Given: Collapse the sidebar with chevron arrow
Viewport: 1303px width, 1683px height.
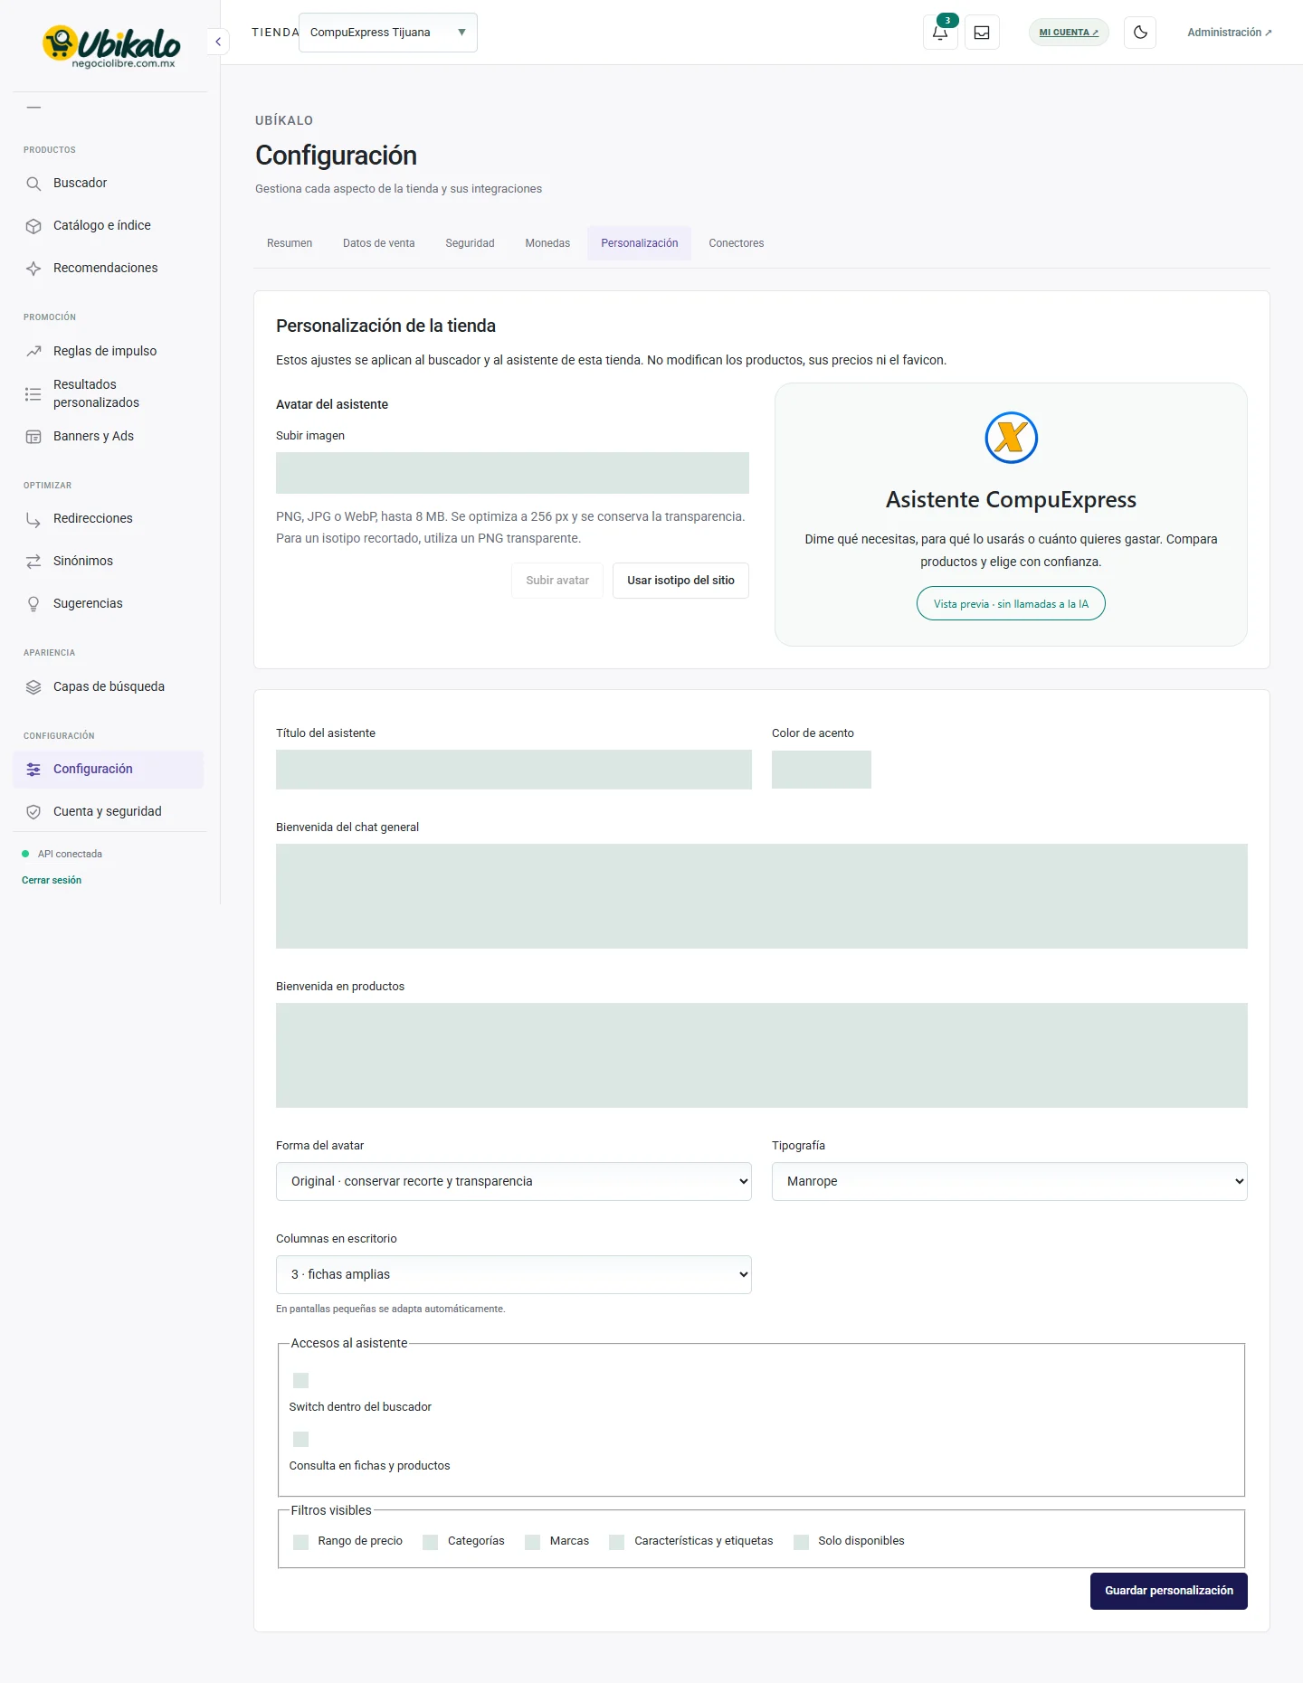Looking at the screenshot, I should coord(218,42).
